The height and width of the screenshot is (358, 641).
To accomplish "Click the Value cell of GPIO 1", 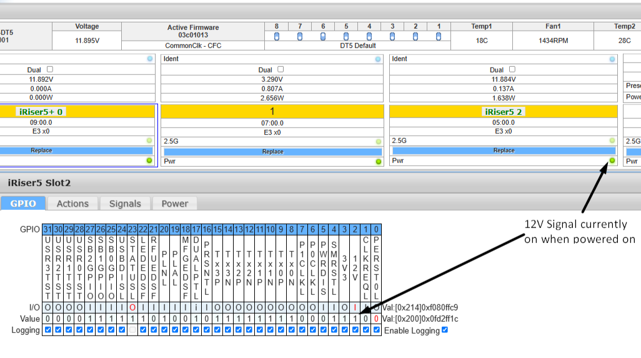I will (366, 319).
